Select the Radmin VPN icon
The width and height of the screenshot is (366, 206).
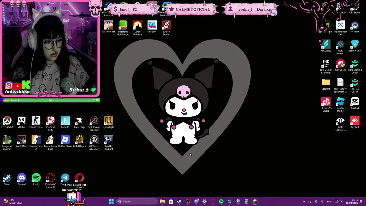pos(355,46)
